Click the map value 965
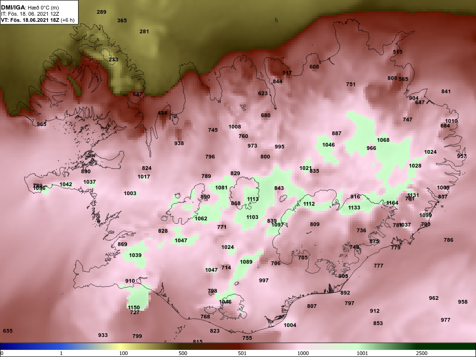Viewport: 476px width, 357px height. (x=41, y=124)
